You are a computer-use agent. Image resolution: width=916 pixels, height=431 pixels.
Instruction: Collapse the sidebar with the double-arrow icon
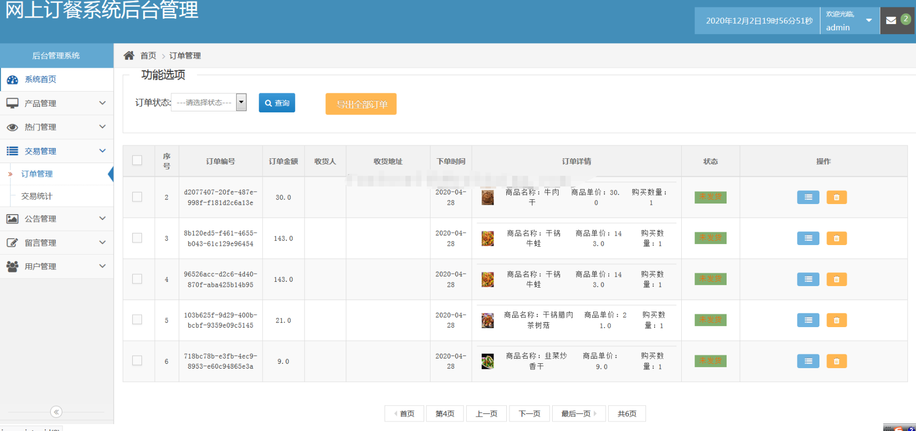click(56, 412)
